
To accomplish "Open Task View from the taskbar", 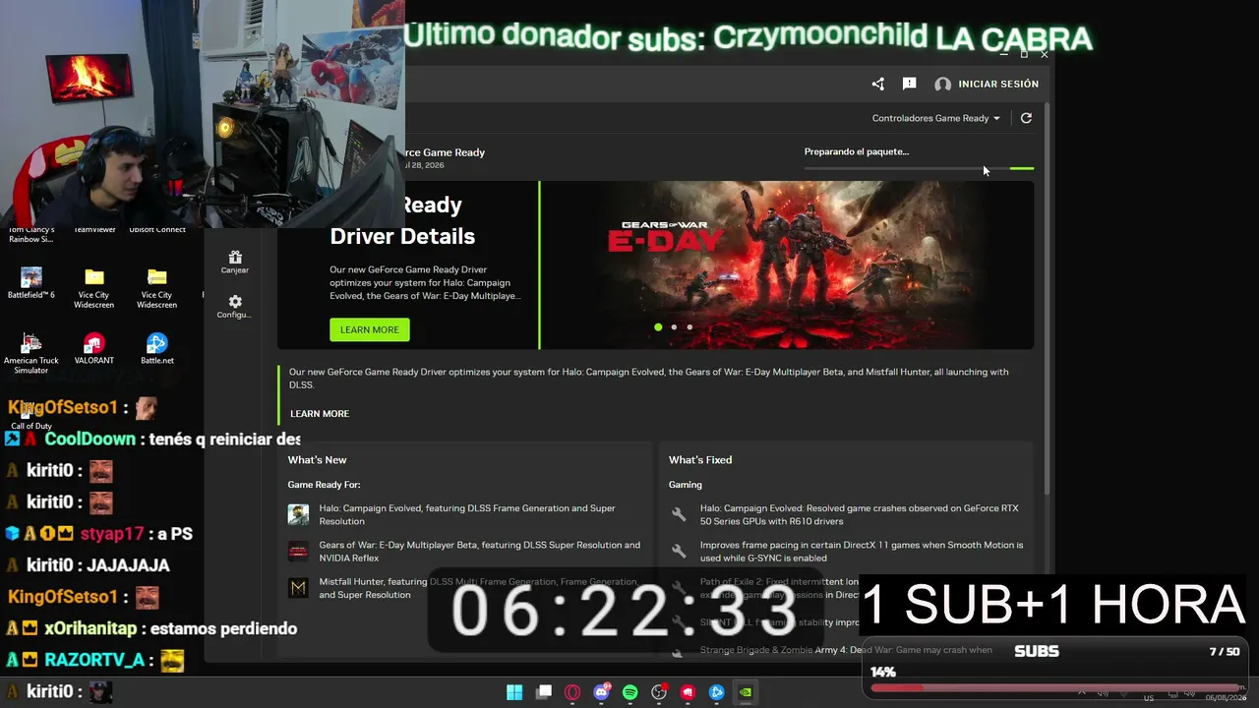I will (x=544, y=692).
